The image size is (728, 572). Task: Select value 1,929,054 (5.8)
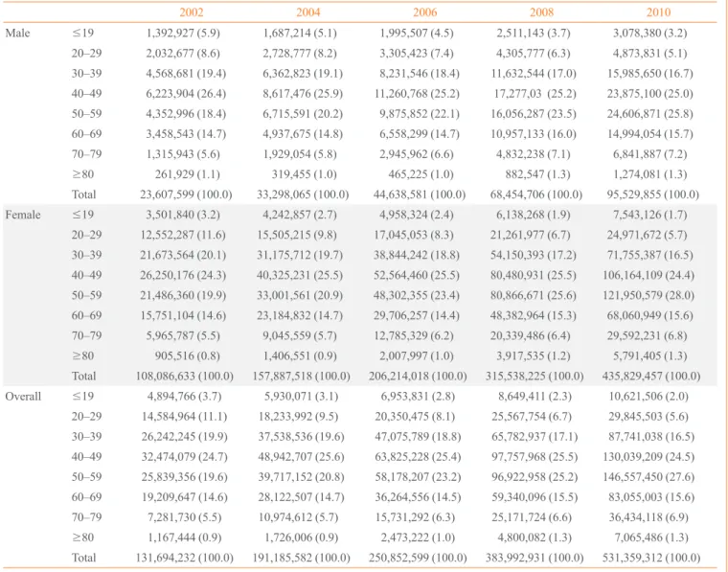coord(300,154)
